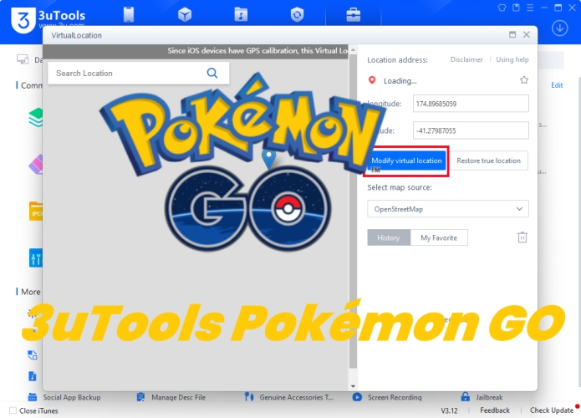Open Screen Recording tool
The image size is (581, 418).
[387, 397]
